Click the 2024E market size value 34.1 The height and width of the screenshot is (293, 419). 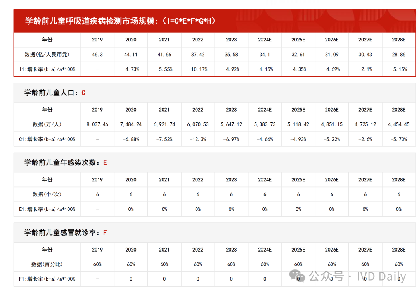(265, 55)
